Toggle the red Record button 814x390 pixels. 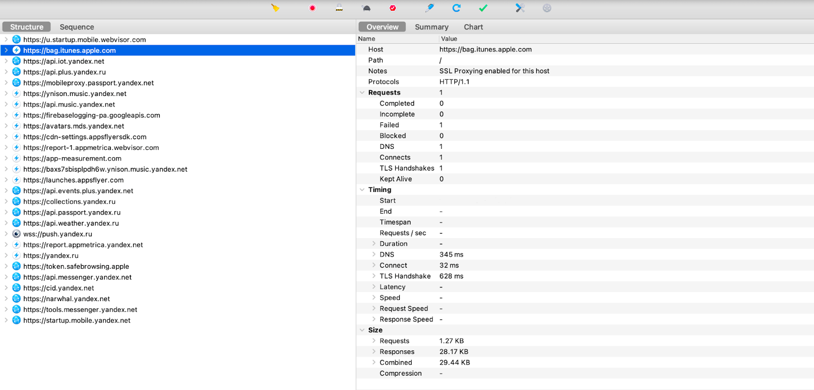point(312,8)
